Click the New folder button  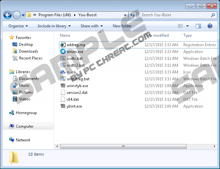[122, 26]
